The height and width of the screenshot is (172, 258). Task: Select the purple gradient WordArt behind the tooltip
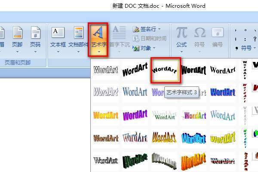click(158, 92)
